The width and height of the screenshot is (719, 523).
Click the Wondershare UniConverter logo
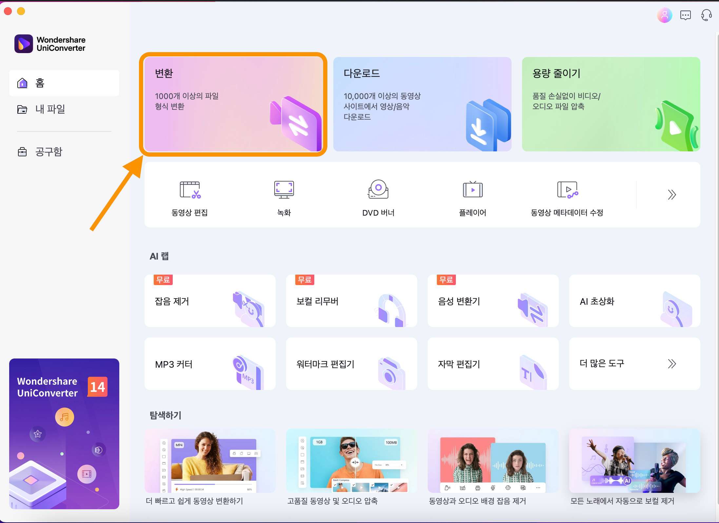pos(49,44)
